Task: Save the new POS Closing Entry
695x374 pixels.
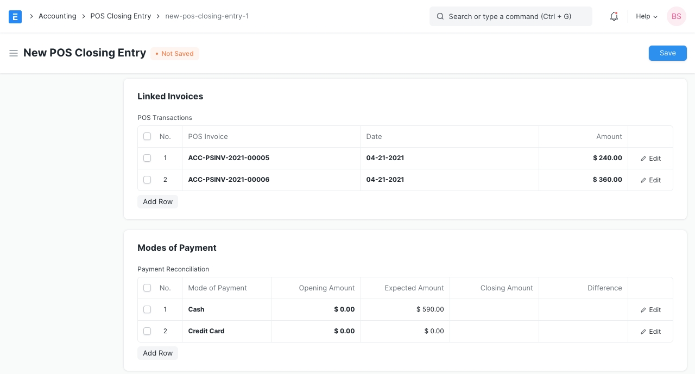Action: click(x=667, y=53)
